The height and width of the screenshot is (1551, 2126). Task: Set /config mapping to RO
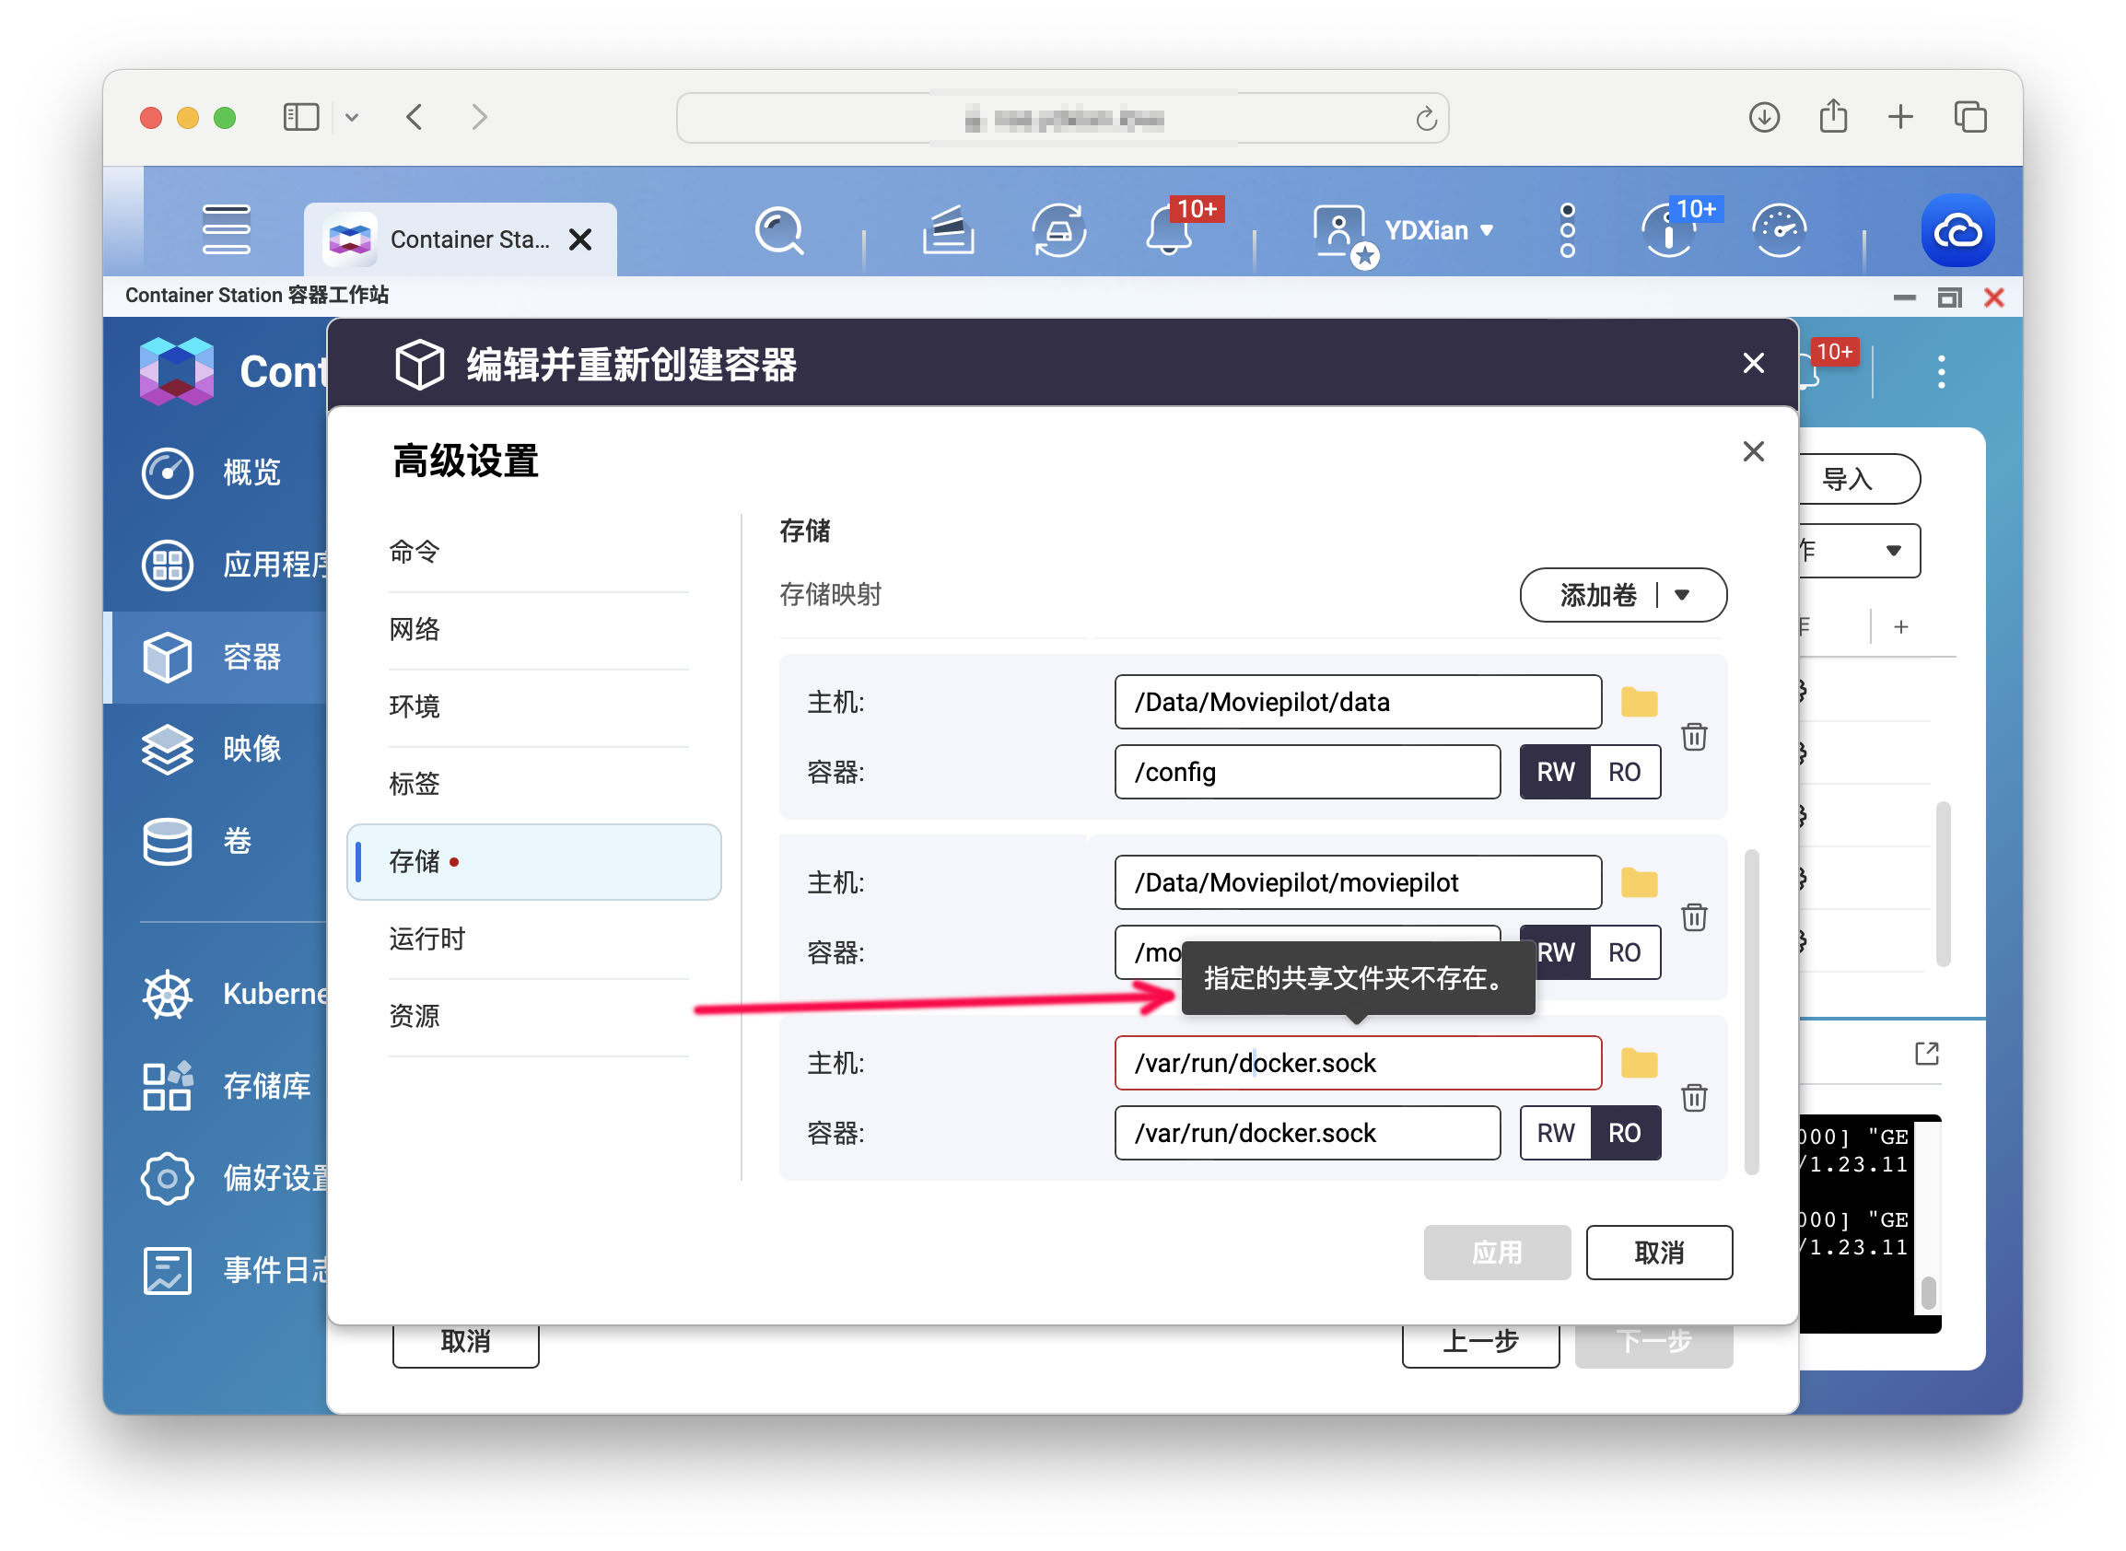coord(1626,772)
